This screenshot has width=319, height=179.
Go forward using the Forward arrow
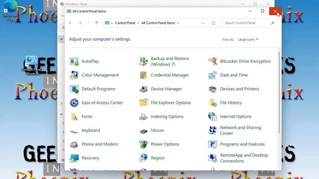80,23
